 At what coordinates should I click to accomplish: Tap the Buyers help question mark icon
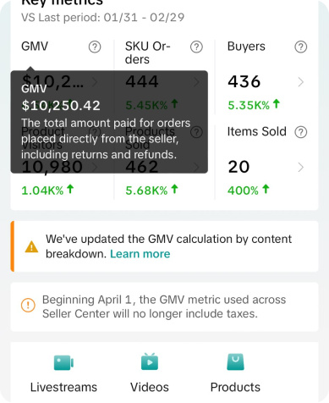(301, 47)
